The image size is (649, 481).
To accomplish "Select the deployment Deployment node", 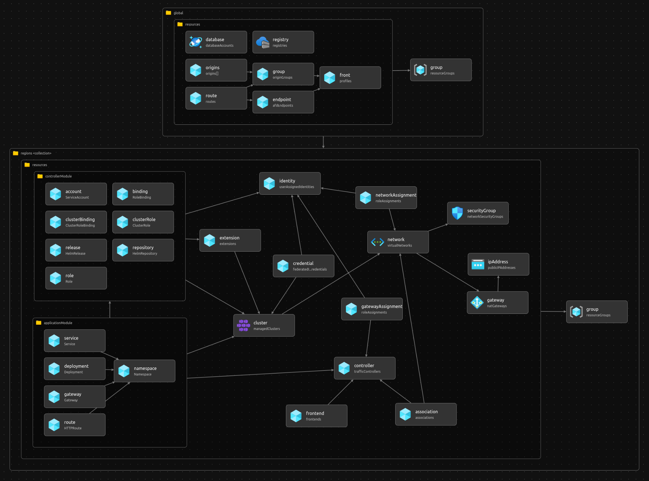I will [75, 369].
